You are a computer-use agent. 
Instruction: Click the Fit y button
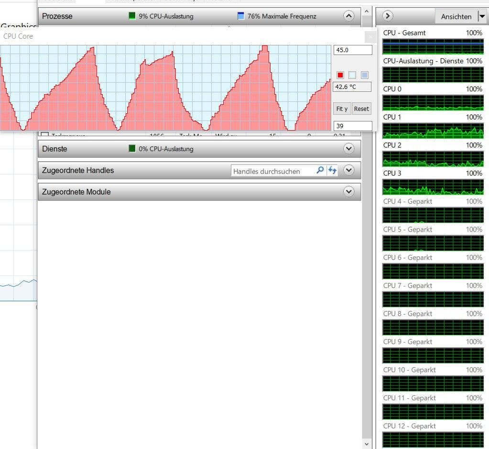point(342,109)
